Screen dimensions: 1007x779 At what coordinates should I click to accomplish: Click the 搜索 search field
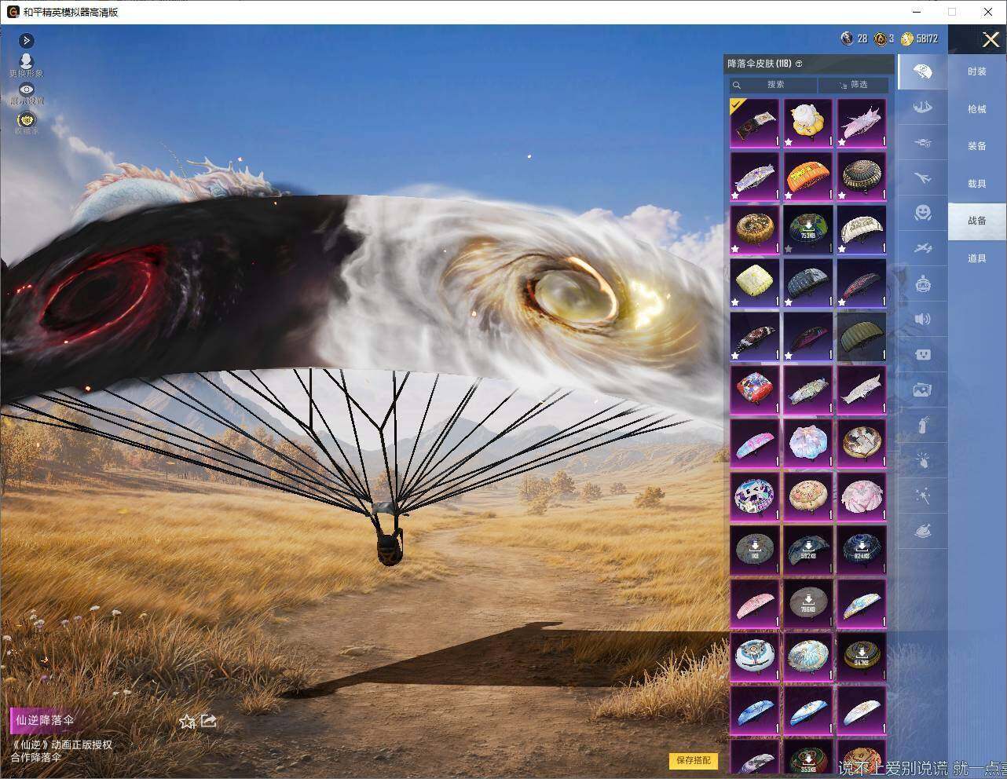[774, 85]
